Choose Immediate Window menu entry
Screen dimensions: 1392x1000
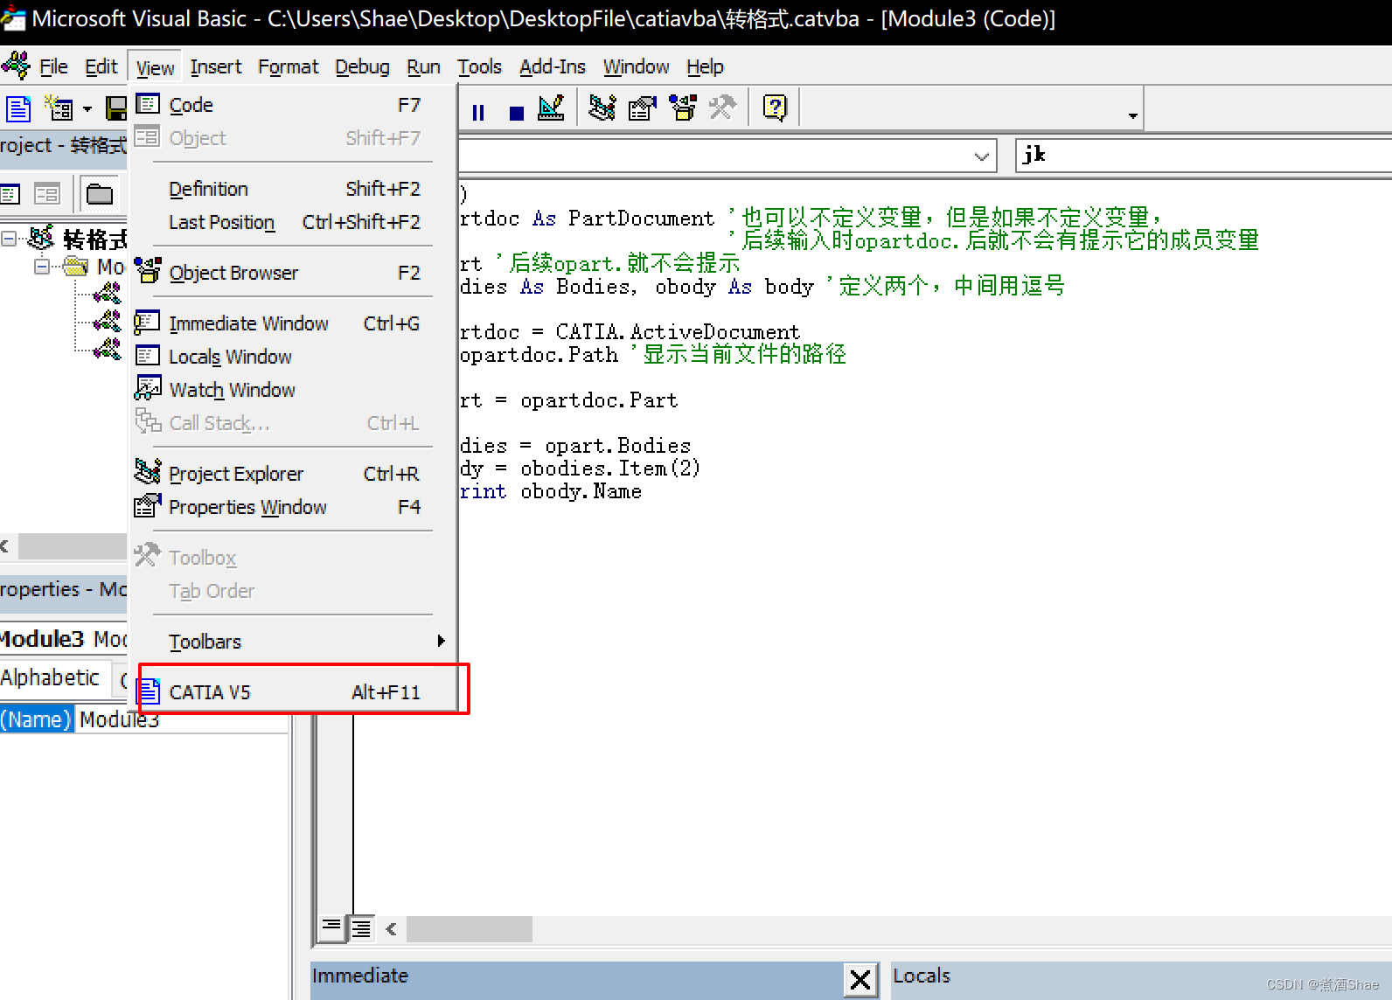click(295, 323)
